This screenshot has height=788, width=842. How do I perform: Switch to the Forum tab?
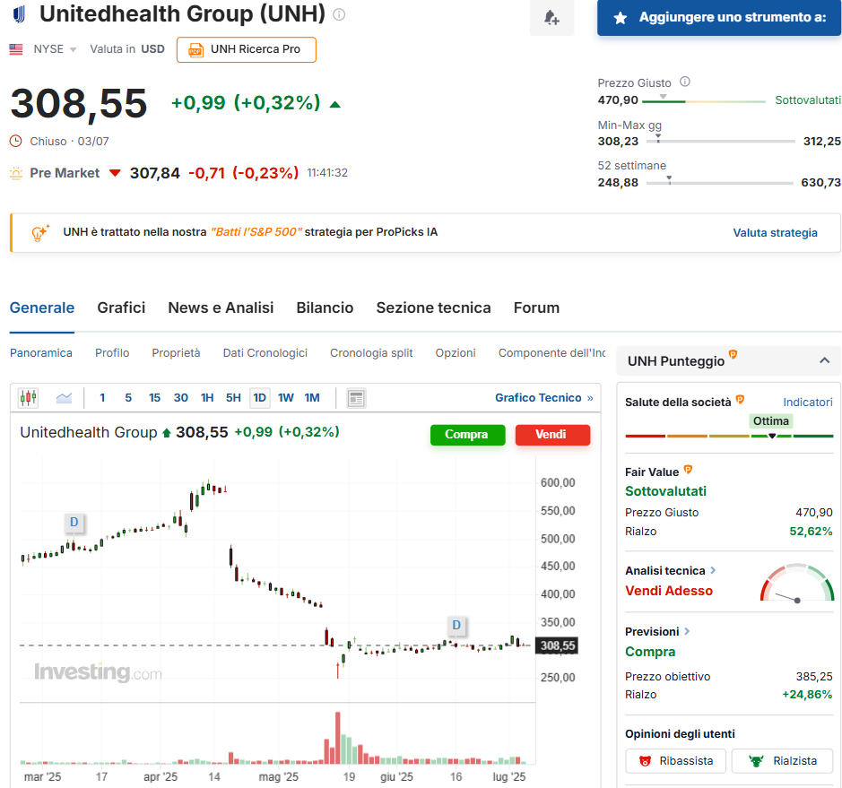coord(536,307)
